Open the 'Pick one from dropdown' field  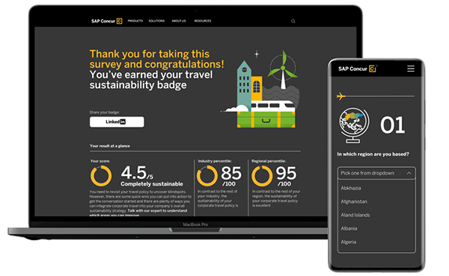376,173
